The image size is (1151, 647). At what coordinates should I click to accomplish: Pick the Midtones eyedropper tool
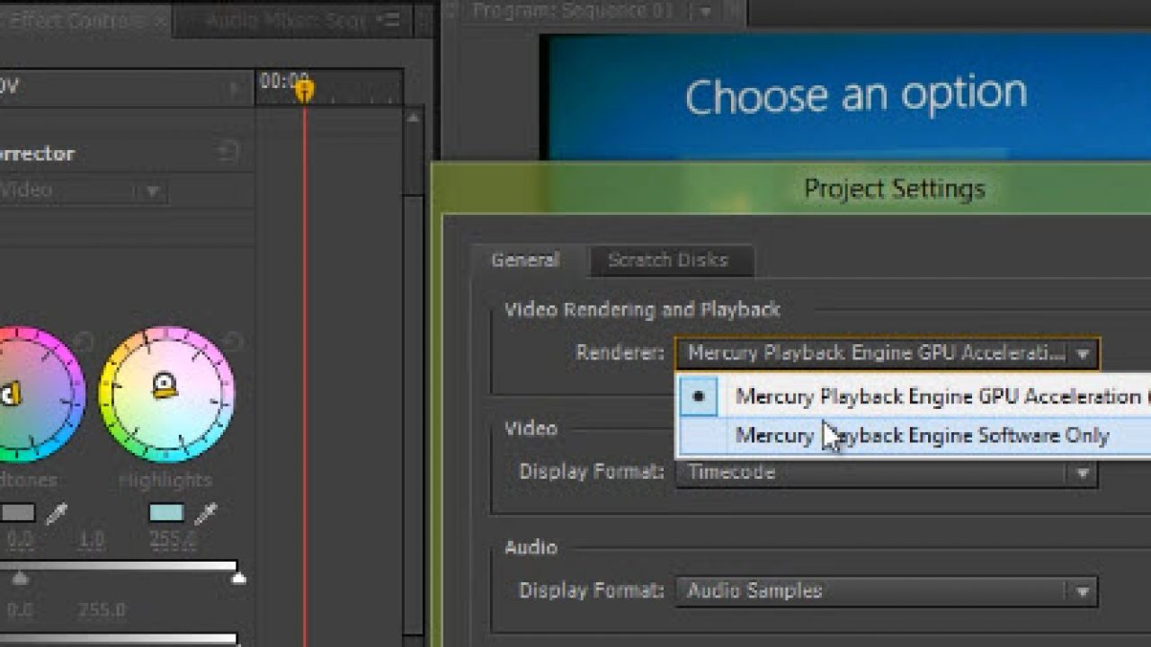pos(57,513)
